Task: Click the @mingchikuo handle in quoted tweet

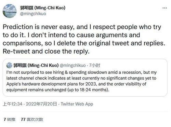Action: tap(73, 66)
